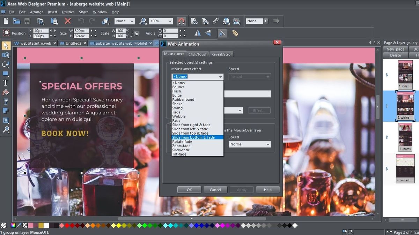Viewport: 419px width, 235px height.
Task: Click the '4. contact' page thumbnail
Action: coord(405,168)
